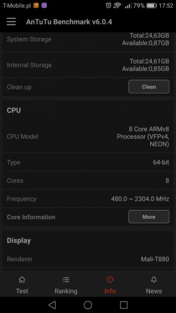Select the CPU Model row
This screenshot has width=176, height=313.
tap(88, 137)
